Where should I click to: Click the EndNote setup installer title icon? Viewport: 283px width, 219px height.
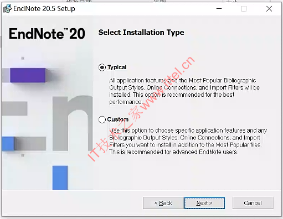[x=7, y=9]
